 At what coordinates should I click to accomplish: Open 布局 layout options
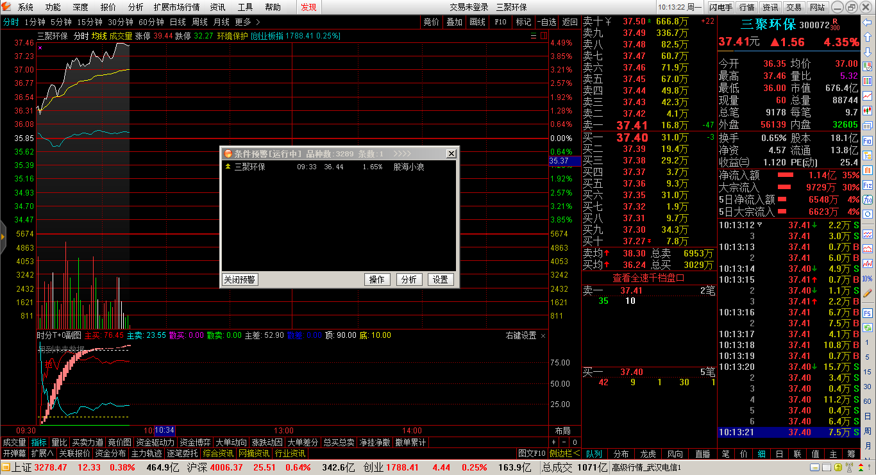562,431
